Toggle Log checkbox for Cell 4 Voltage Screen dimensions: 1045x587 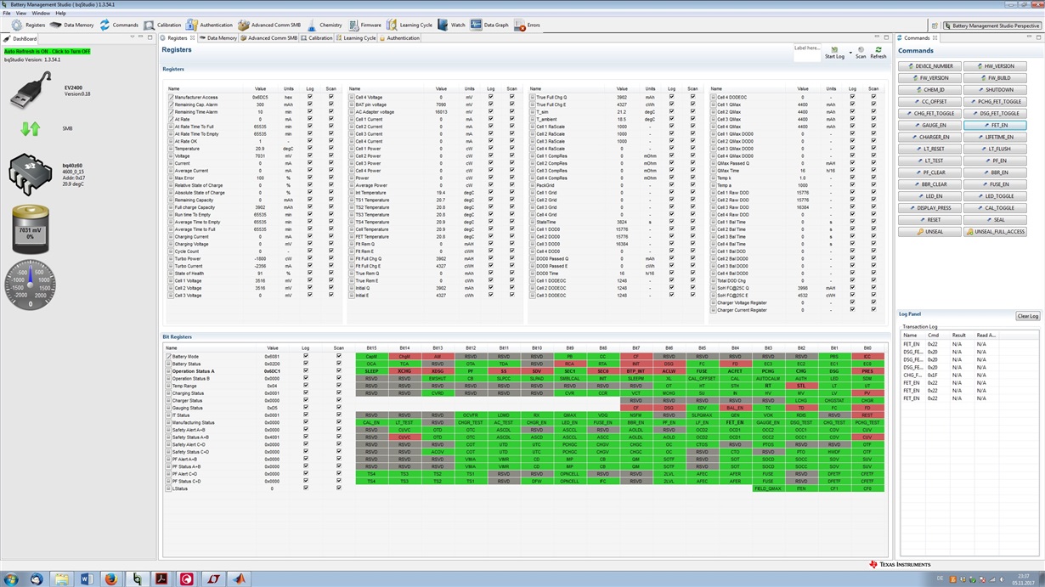pos(490,97)
